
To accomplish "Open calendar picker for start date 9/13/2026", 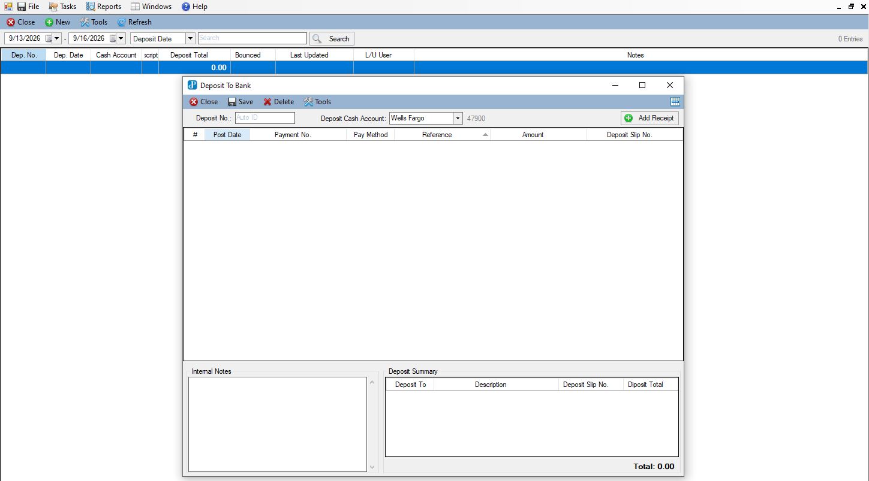I will (49, 38).
